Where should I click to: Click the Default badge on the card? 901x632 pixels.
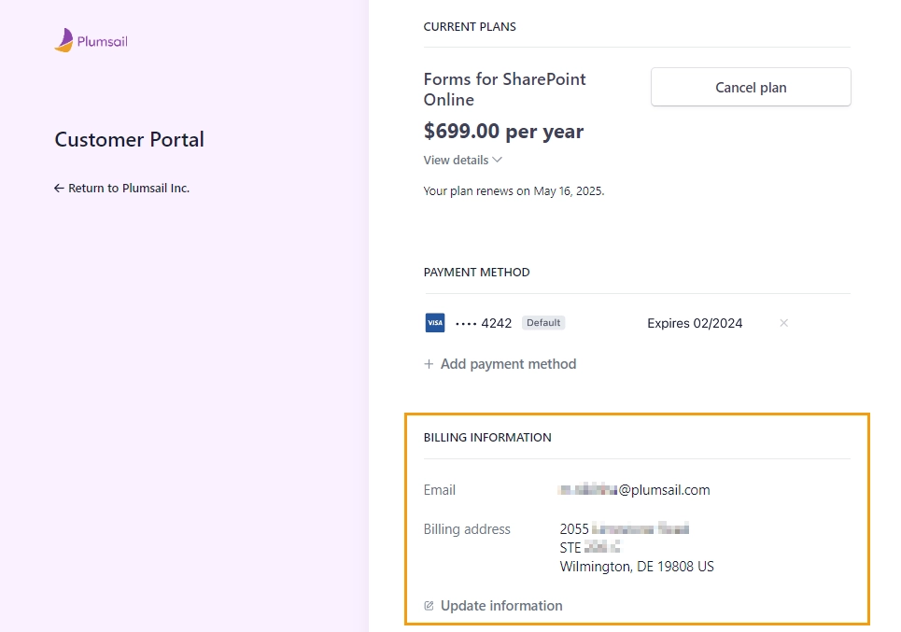pyautogui.click(x=543, y=323)
